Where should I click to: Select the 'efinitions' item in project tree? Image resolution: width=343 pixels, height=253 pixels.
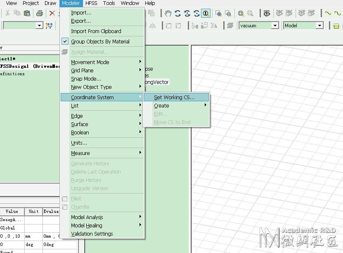click(x=12, y=74)
